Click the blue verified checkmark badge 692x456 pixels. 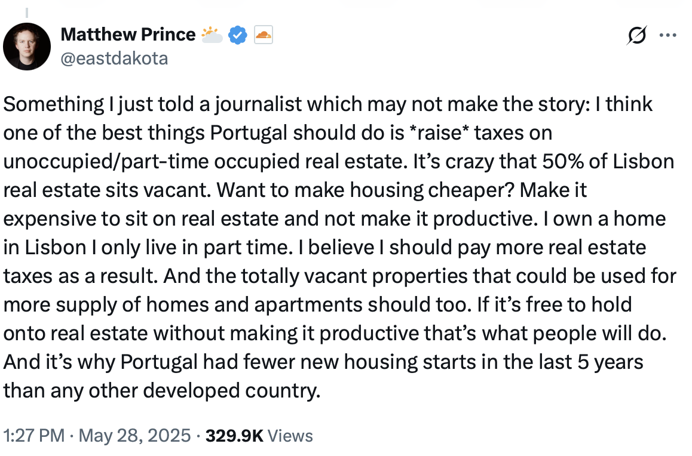(237, 35)
